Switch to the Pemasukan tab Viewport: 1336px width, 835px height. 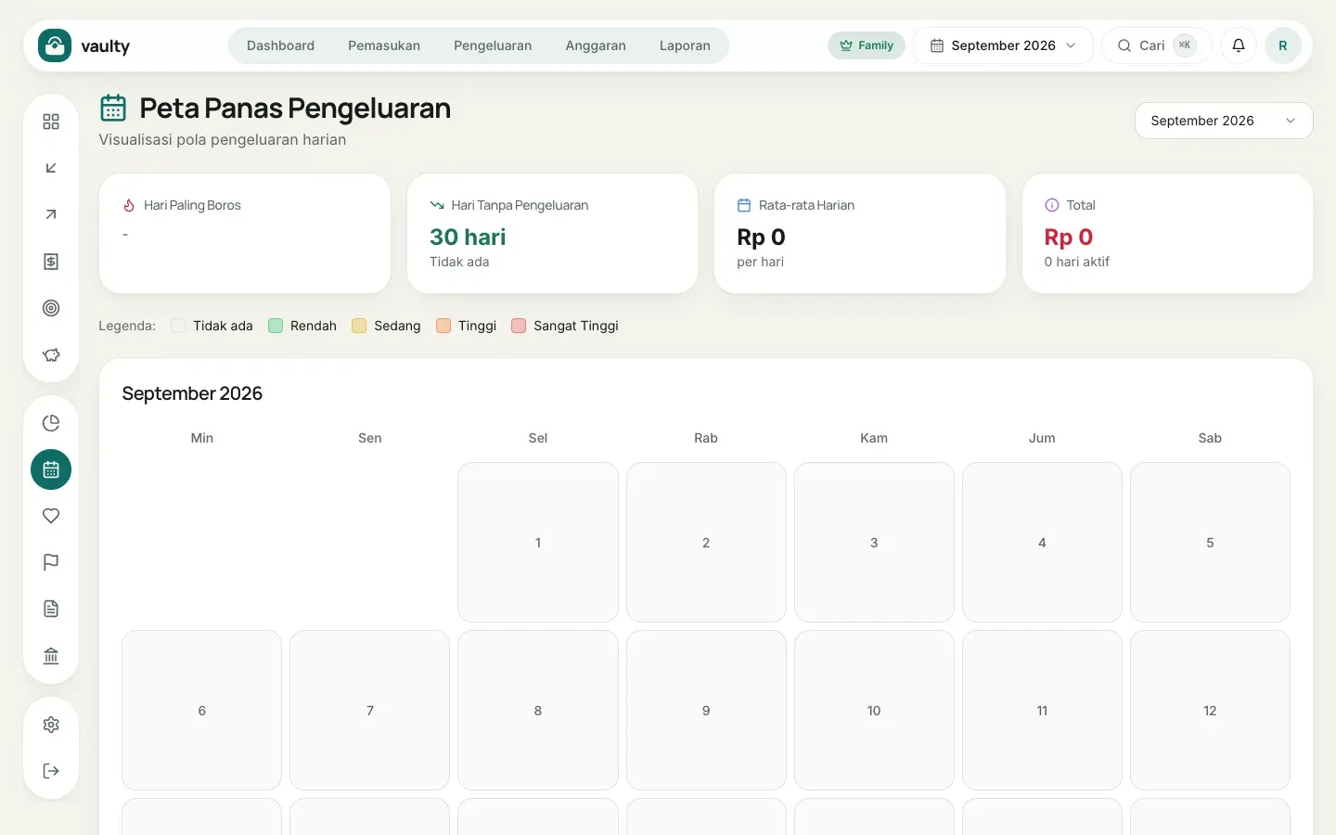(384, 45)
